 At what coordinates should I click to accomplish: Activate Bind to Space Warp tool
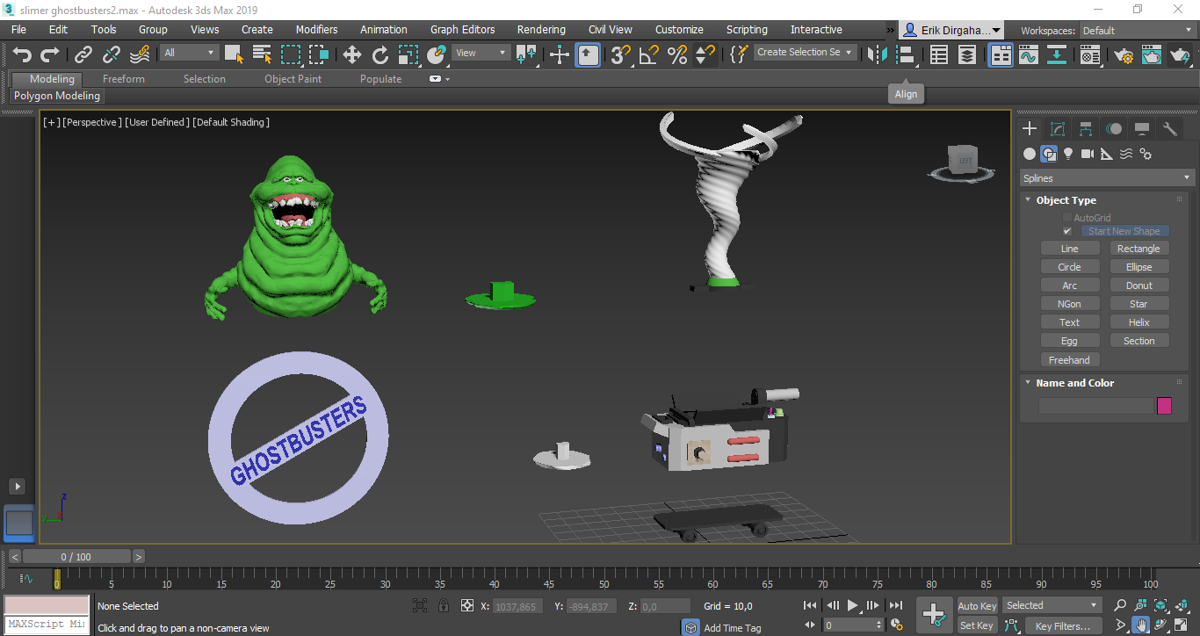coord(140,54)
